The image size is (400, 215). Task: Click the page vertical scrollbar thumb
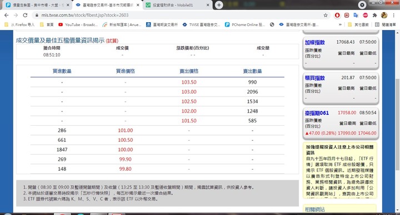tap(397, 124)
